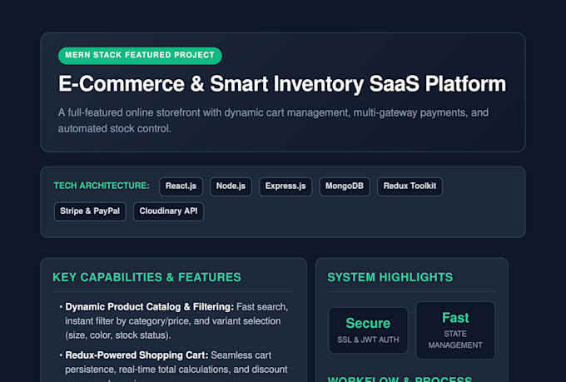Click the MERN Stack Featured Project badge
This screenshot has width=566, height=382.
tap(140, 55)
